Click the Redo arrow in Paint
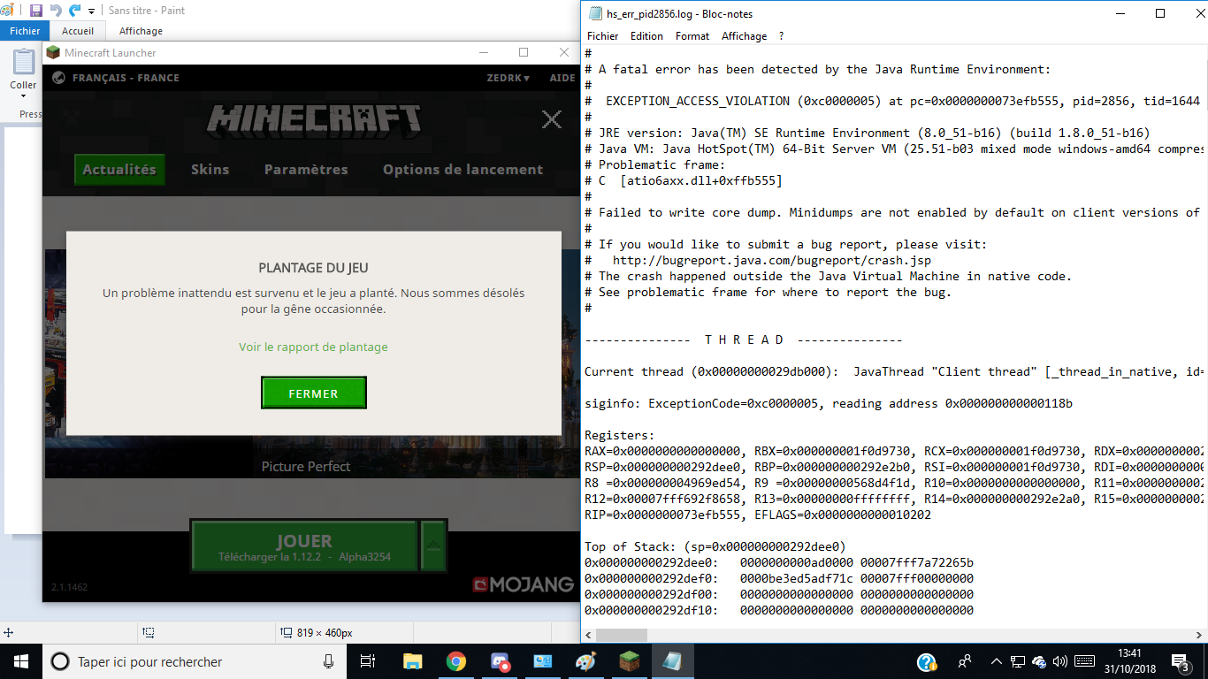The image size is (1208, 679). click(75, 11)
